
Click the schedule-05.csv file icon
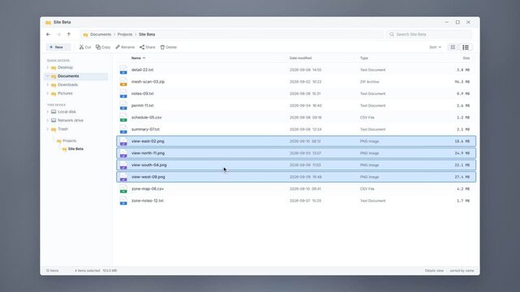(x=123, y=118)
